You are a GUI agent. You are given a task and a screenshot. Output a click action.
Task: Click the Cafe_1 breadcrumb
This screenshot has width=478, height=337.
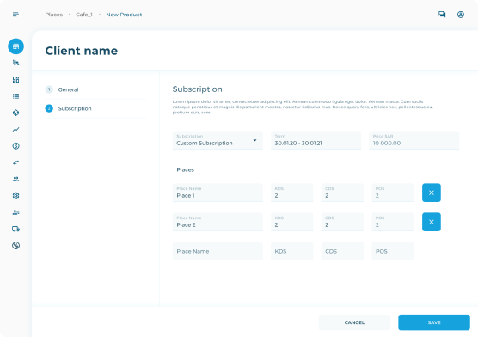point(84,15)
